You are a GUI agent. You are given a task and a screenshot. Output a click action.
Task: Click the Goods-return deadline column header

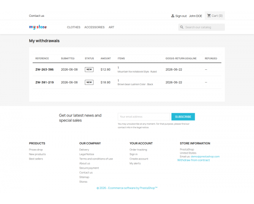(181, 58)
